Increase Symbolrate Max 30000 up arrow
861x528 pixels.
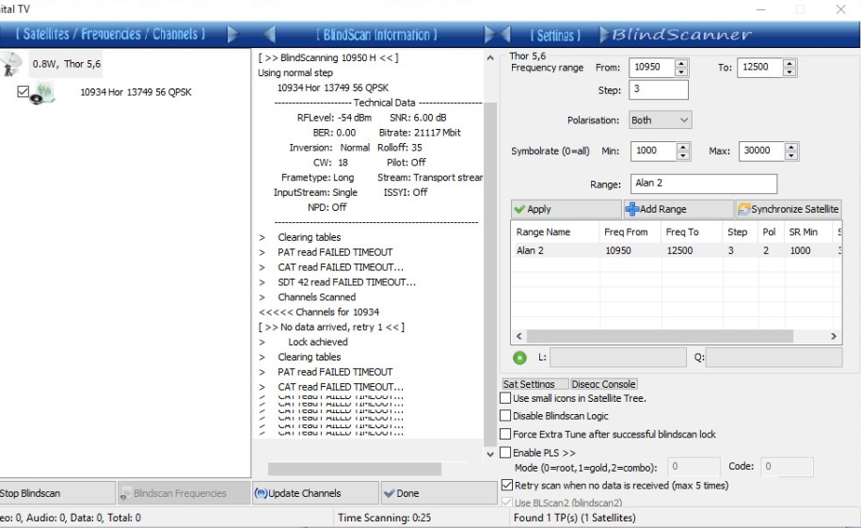coord(790,147)
